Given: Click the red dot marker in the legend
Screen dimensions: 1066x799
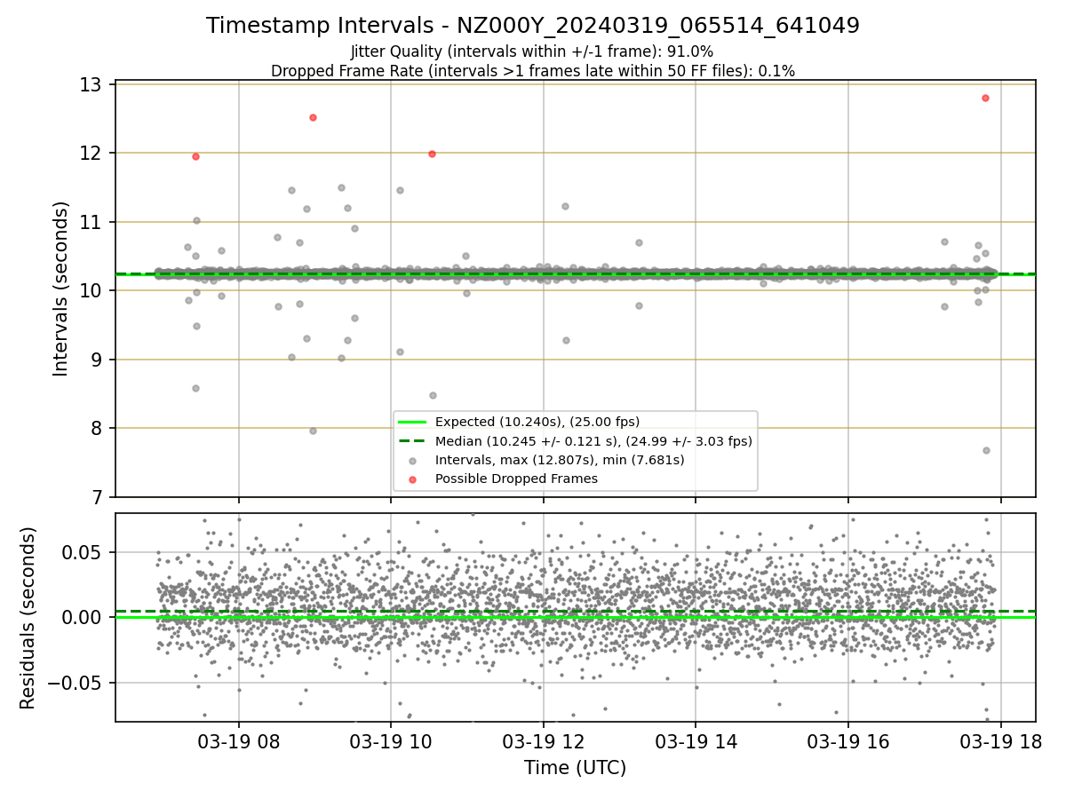Looking at the screenshot, I should pyautogui.click(x=413, y=479).
